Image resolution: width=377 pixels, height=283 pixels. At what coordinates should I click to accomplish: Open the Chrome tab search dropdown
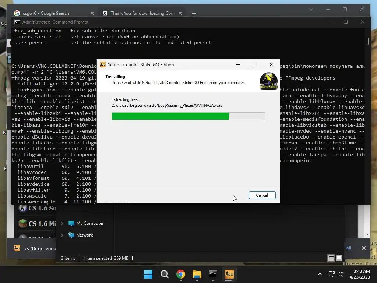coord(311,9)
